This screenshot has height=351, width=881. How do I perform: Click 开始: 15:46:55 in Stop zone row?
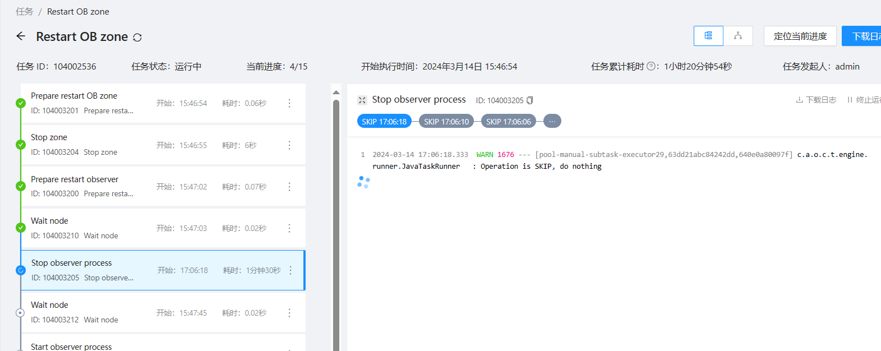182,145
